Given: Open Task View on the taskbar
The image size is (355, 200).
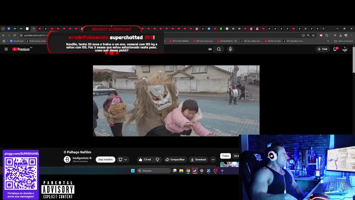Looking at the screenshot, I should (174, 171).
